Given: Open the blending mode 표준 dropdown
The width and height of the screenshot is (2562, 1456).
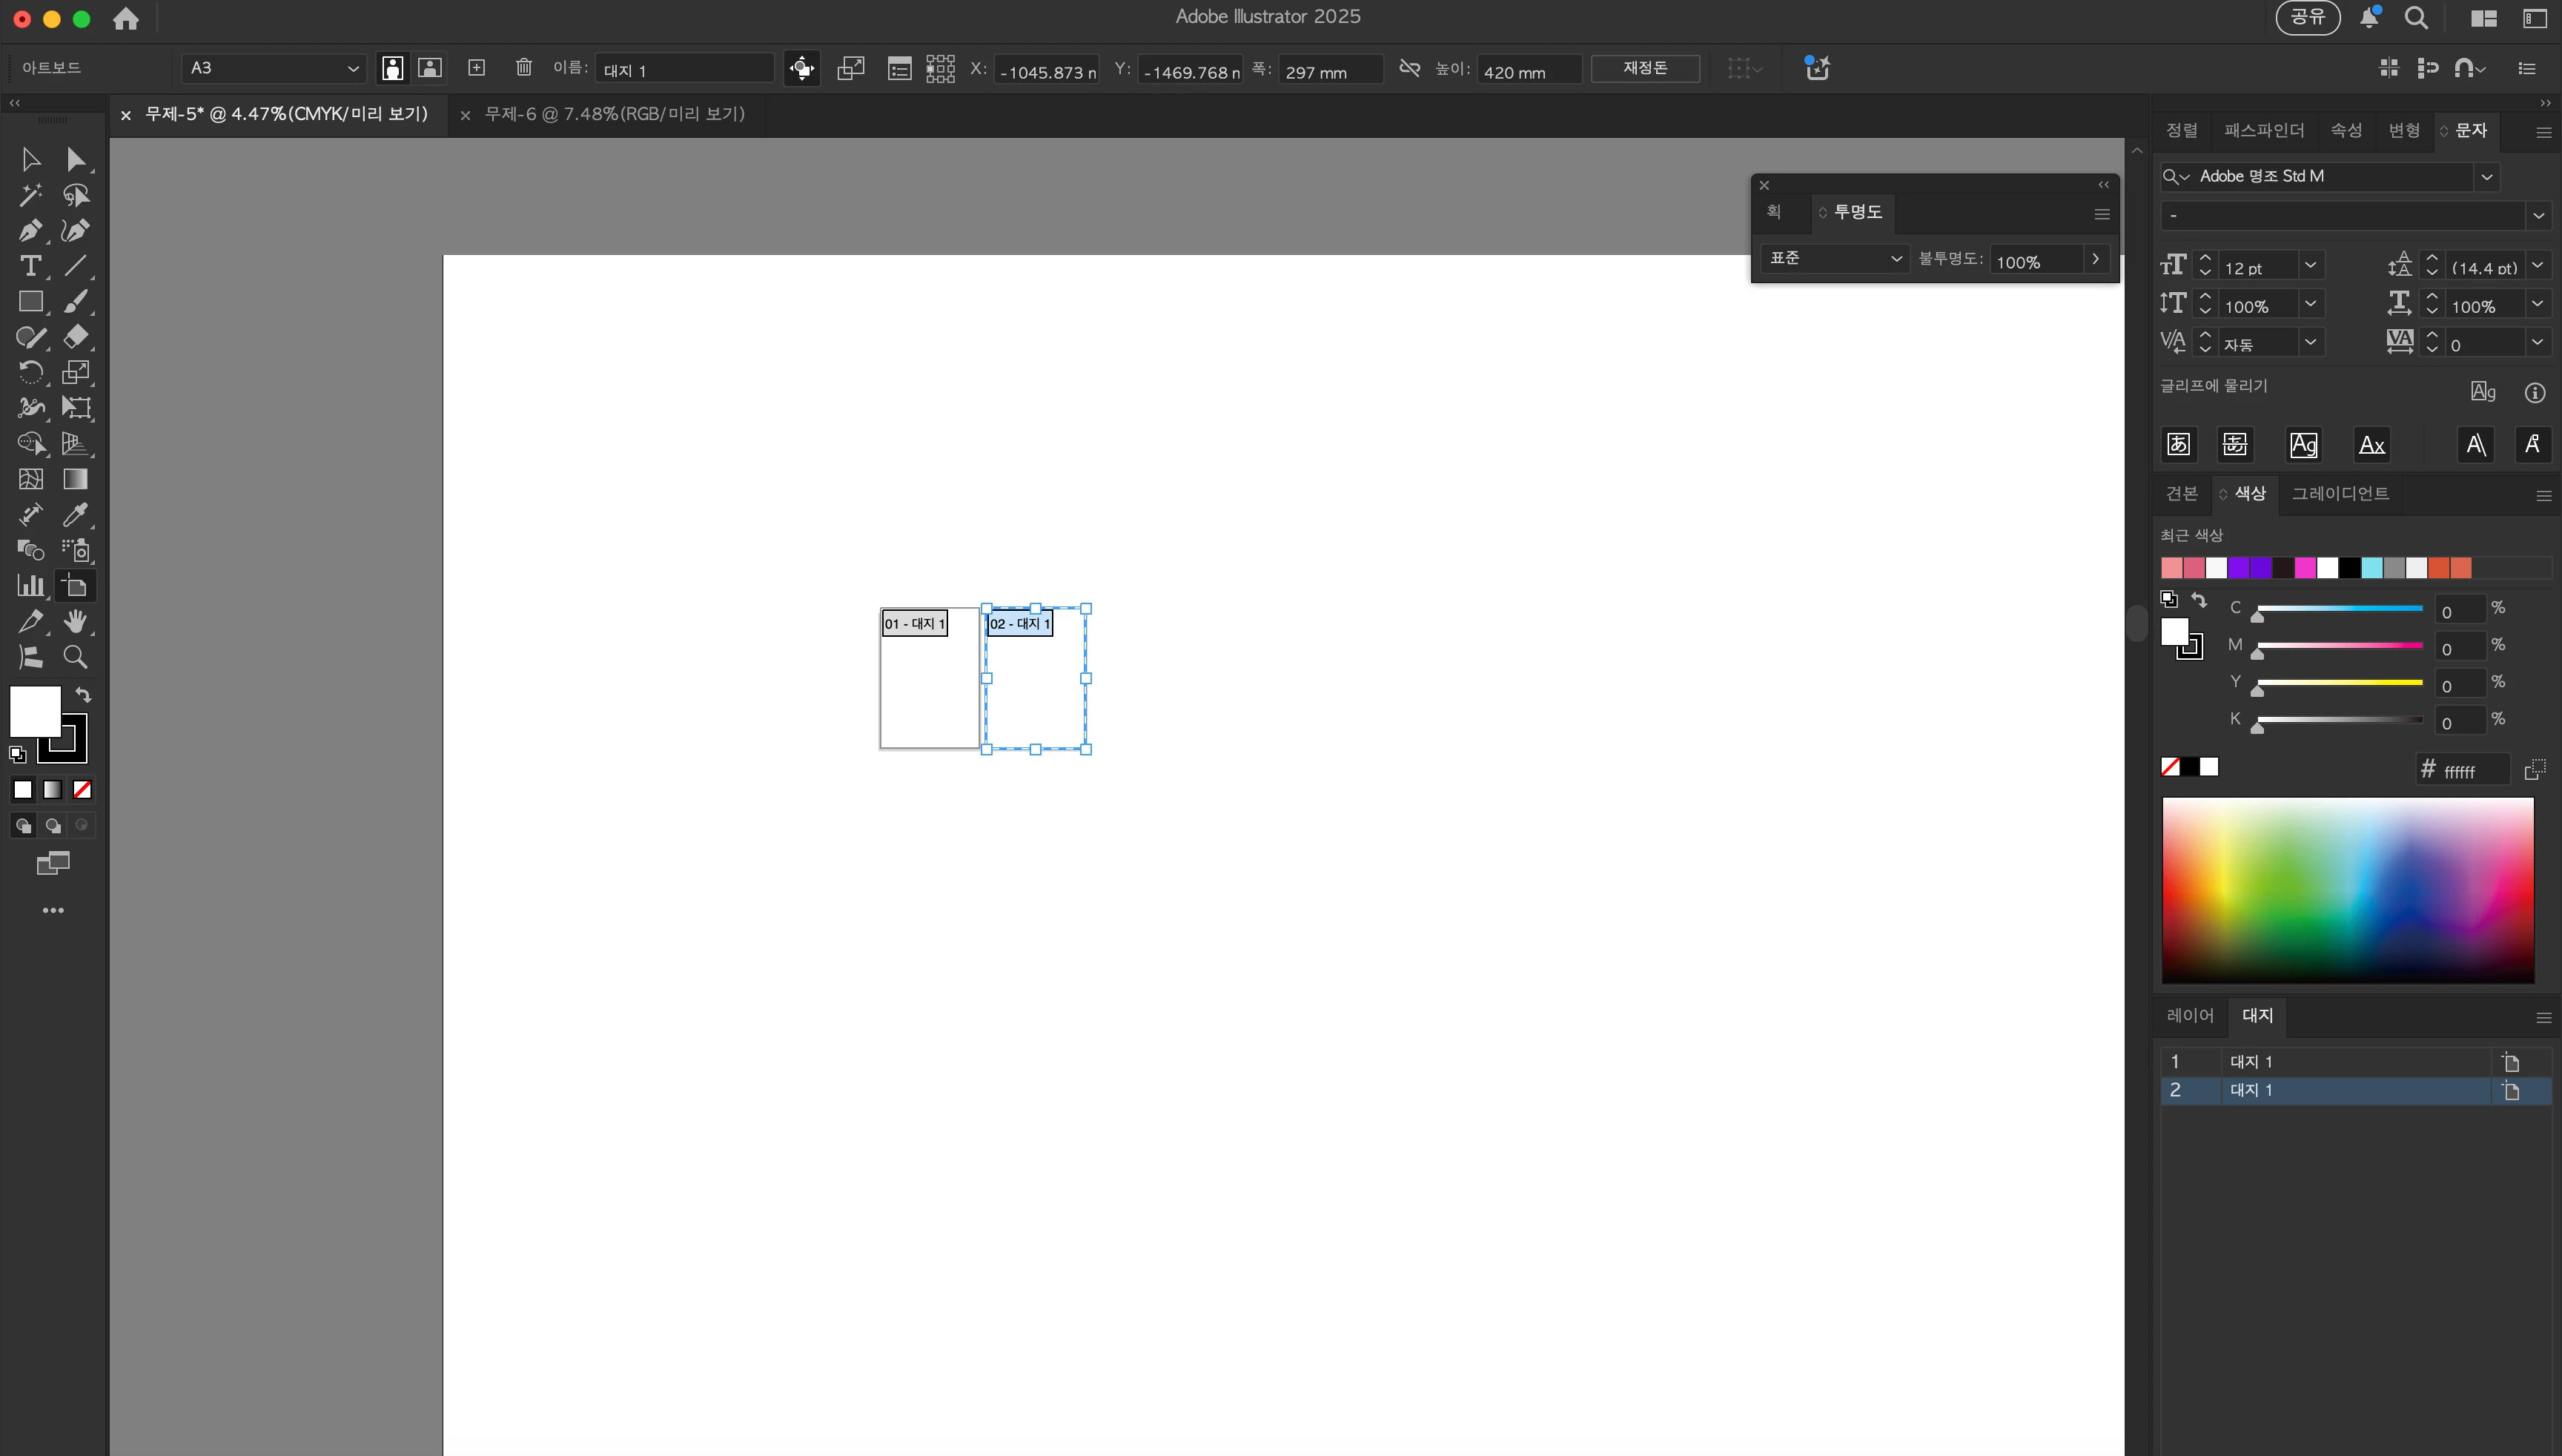Looking at the screenshot, I should pyautogui.click(x=1834, y=259).
